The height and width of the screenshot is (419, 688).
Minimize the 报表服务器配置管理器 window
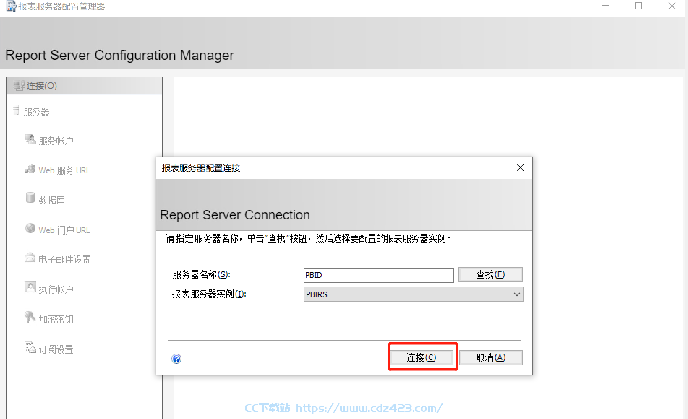point(606,6)
